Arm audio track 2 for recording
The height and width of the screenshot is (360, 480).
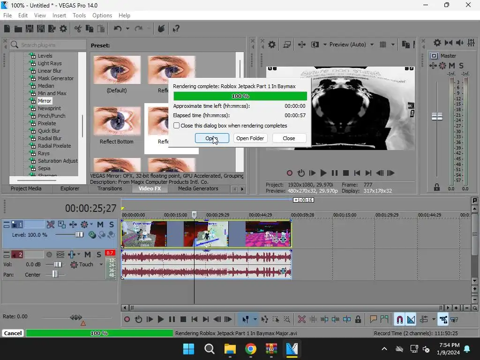click(x=49, y=255)
